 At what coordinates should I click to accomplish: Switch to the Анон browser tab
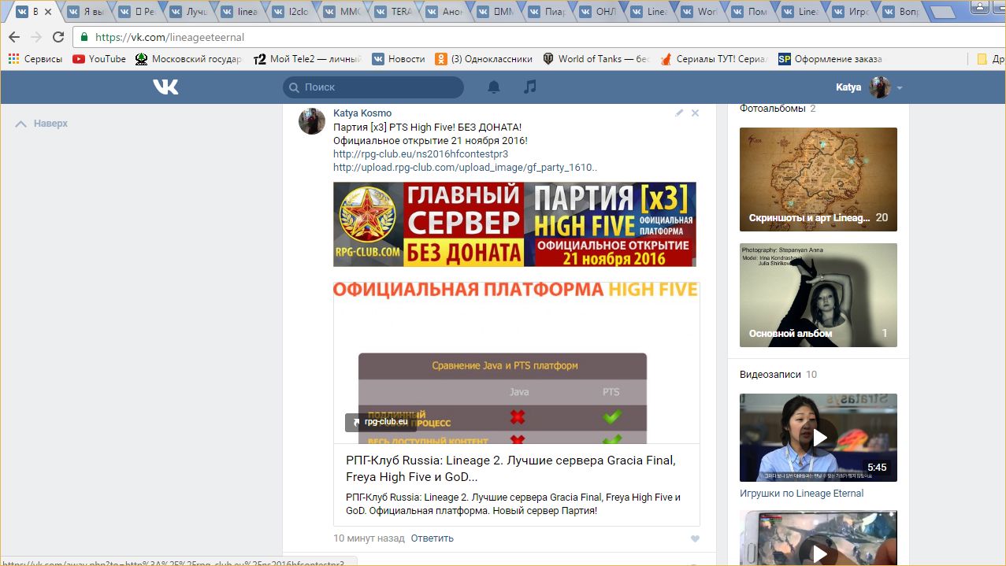[444, 12]
